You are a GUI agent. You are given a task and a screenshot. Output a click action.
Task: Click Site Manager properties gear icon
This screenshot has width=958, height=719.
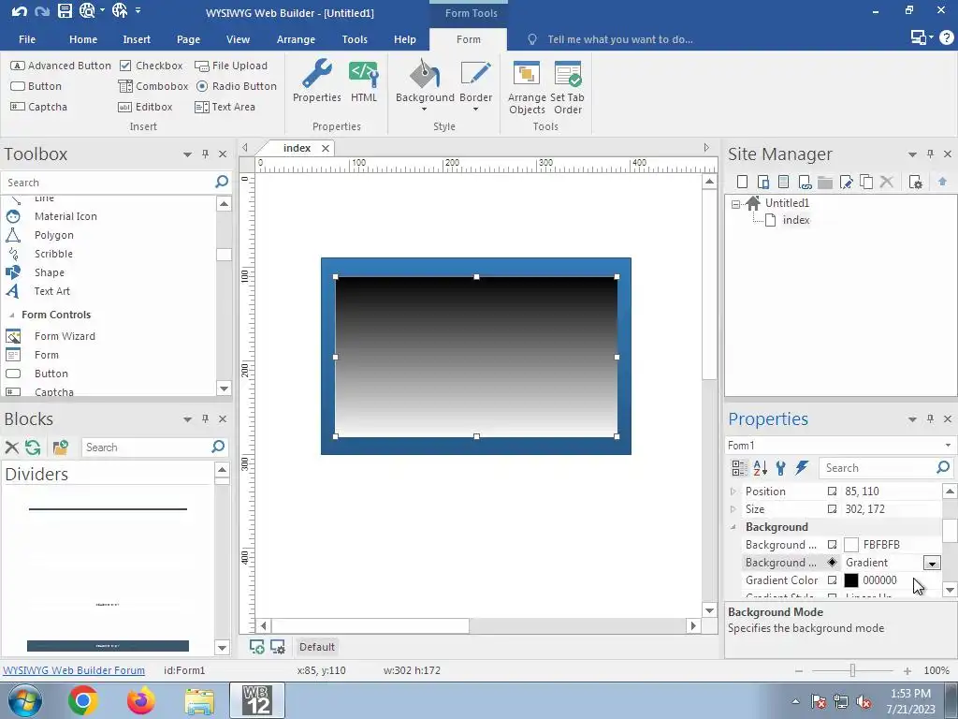pyautogui.click(x=915, y=182)
